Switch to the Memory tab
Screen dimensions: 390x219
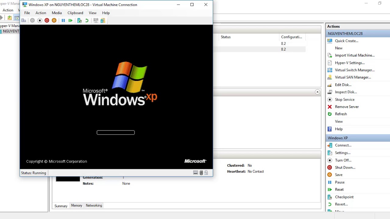coord(76,206)
